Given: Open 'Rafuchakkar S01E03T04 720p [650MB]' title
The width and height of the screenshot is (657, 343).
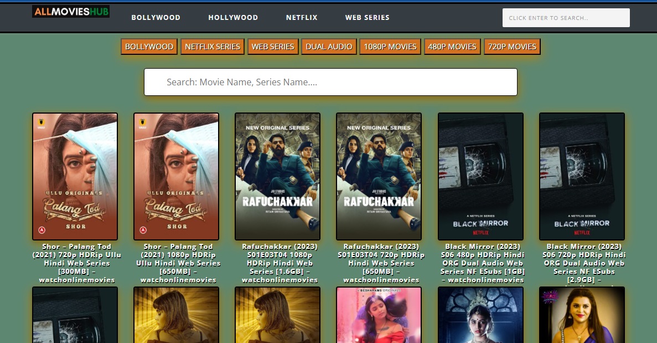Looking at the screenshot, I should click(381, 263).
